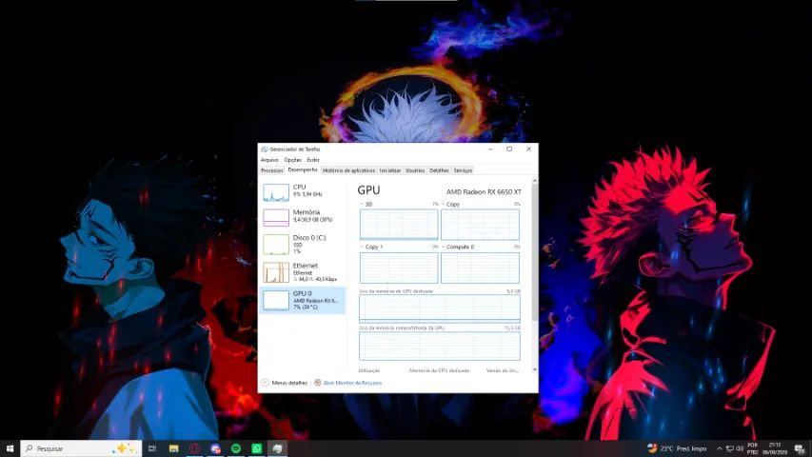Click the scrollbar down arrow in GPU panel
812x457 pixels.
[534, 369]
